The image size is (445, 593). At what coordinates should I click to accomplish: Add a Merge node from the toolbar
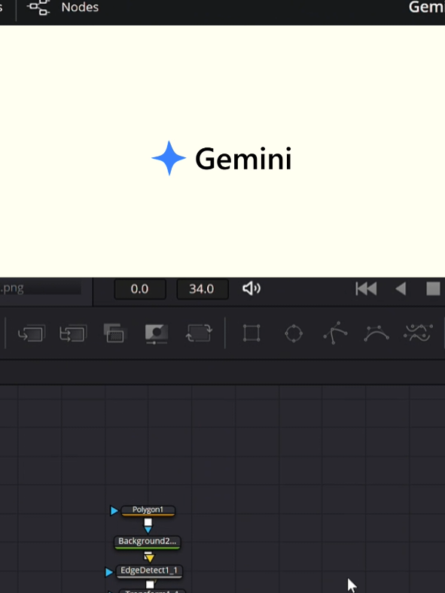point(32,333)
